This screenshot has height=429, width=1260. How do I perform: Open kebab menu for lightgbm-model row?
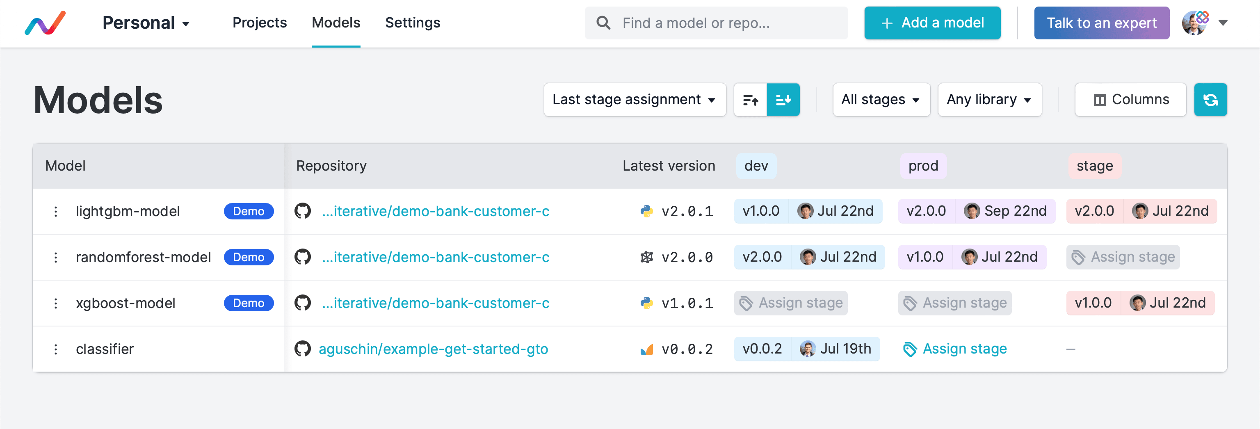tap(56, 211)
